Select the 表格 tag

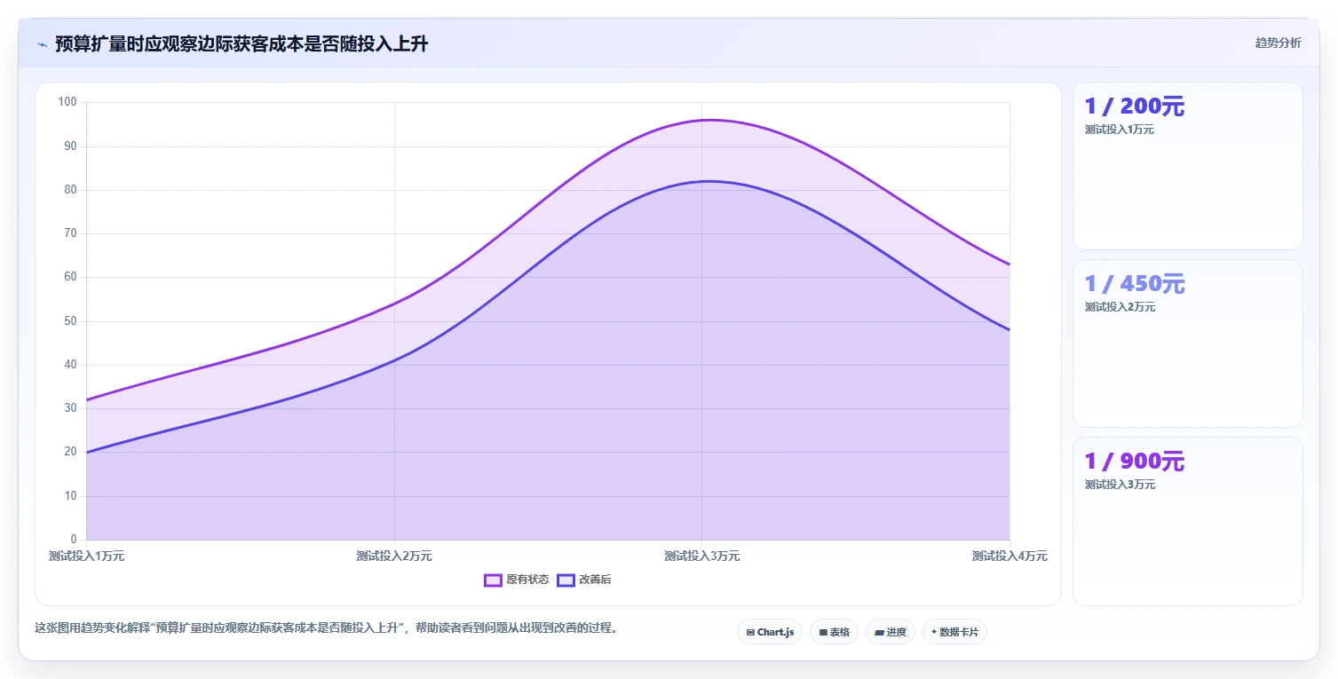(x=834, y=632)
